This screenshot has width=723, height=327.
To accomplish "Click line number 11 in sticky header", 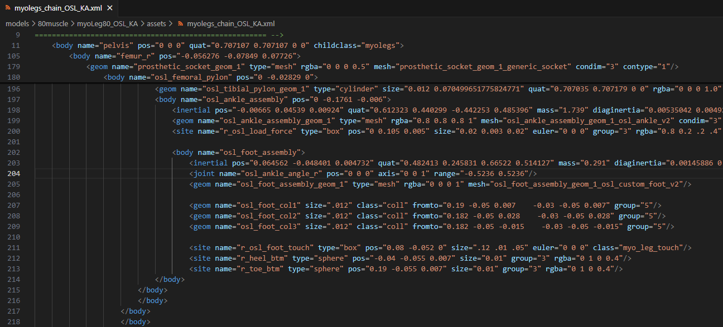I will 16,45.
